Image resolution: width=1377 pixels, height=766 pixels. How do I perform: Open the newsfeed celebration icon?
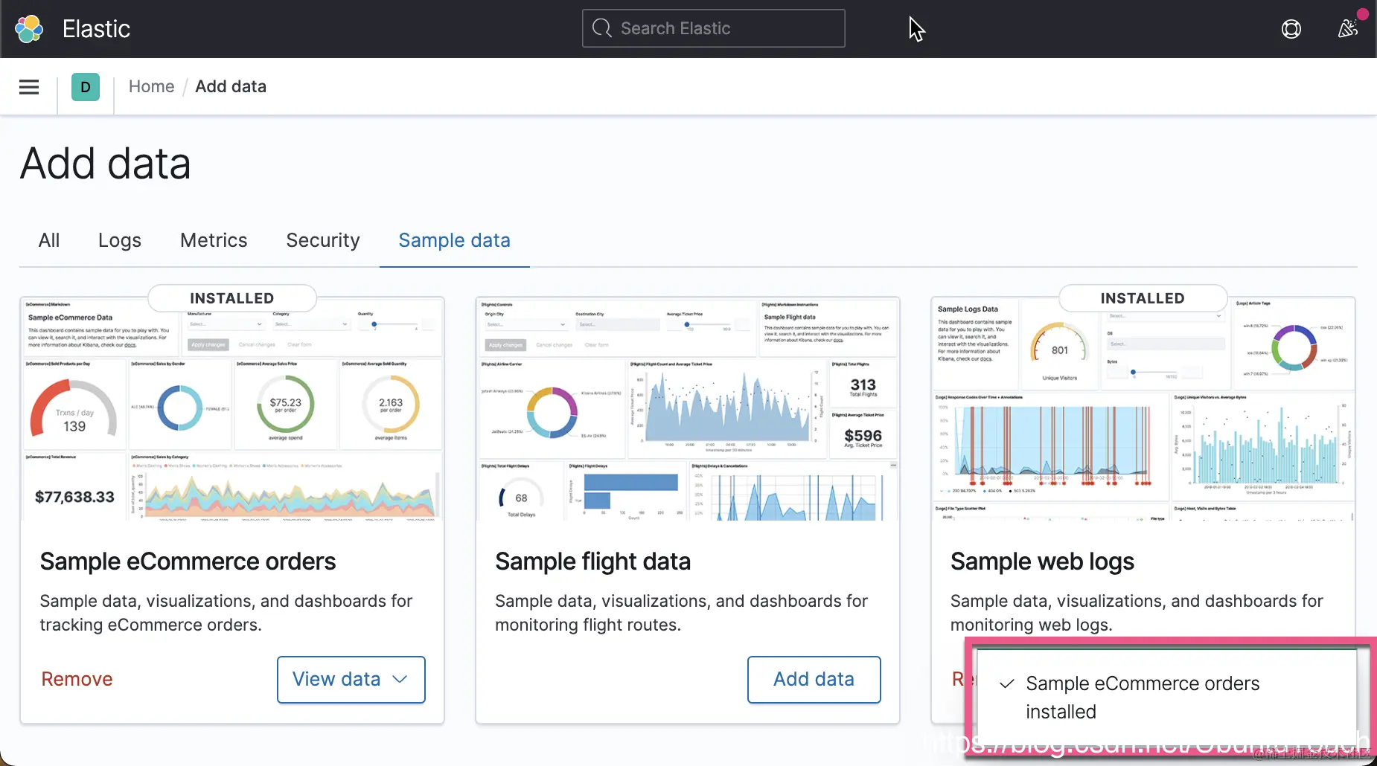coord(1348,29)
